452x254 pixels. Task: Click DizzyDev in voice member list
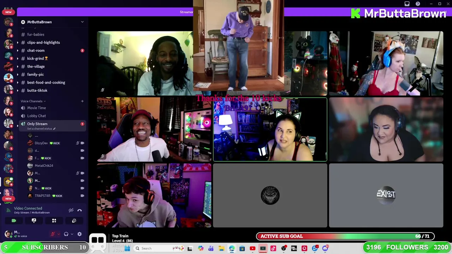[x=41, y=143]
